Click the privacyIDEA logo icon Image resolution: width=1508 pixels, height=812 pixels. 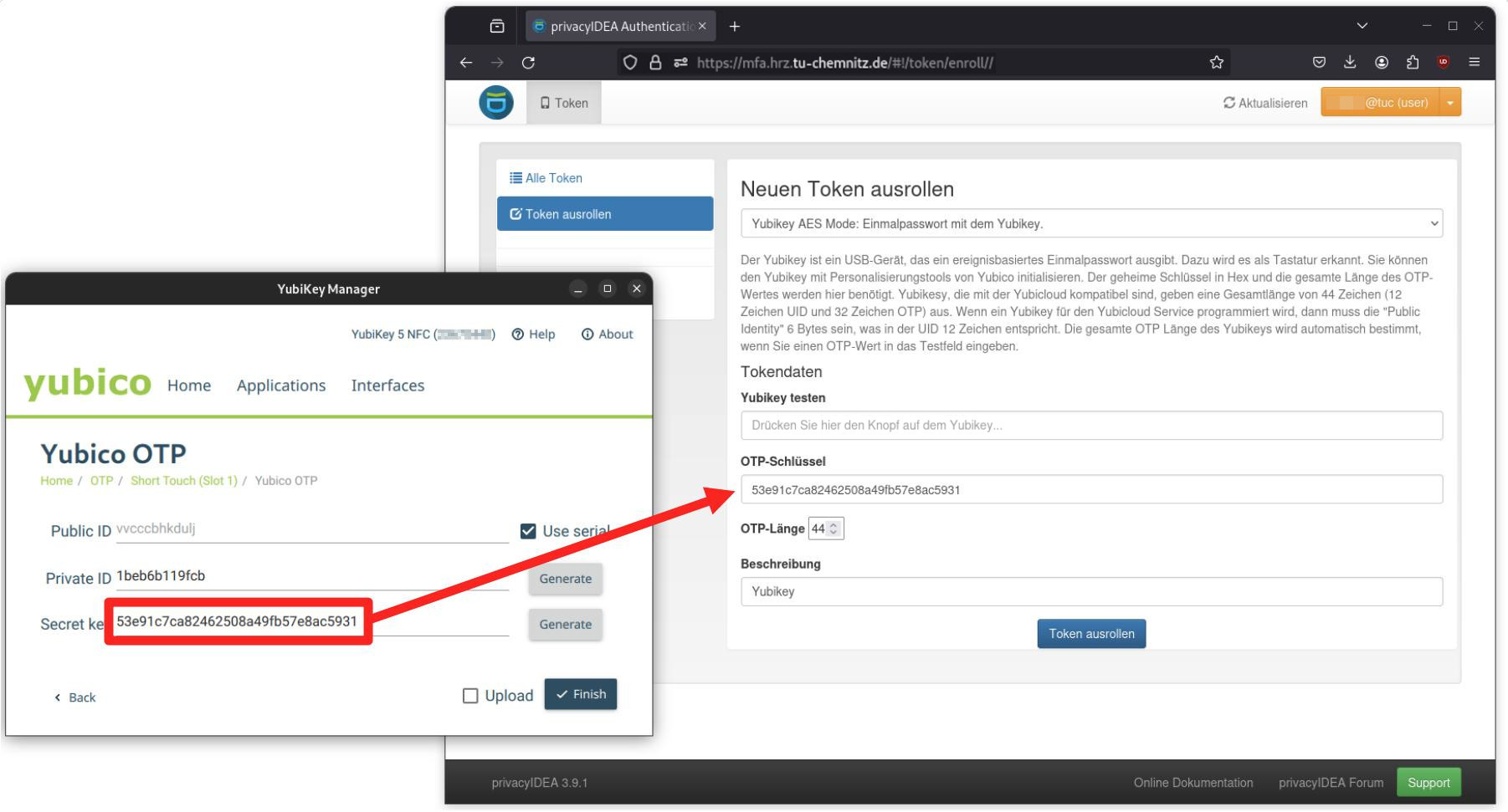coord(495,101)
